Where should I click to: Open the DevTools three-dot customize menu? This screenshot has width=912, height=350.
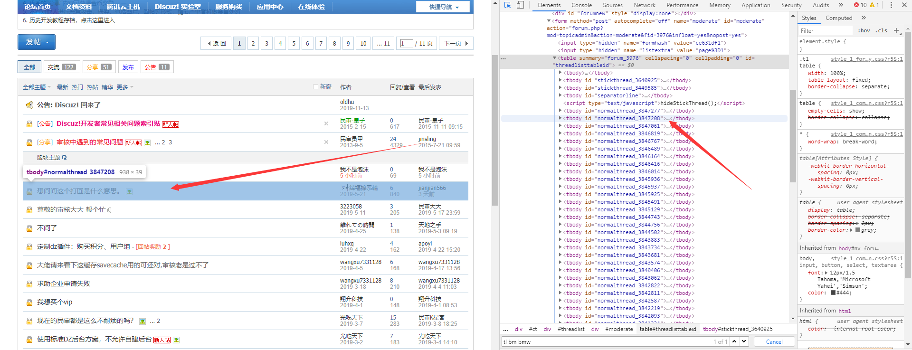tap(891, 5)
